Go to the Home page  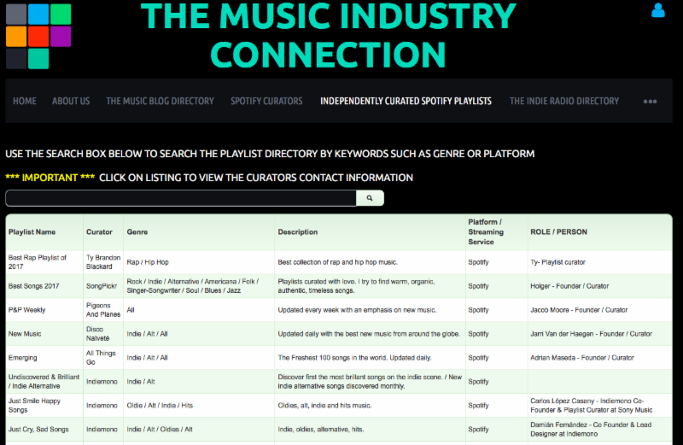(x=25, y=101)
